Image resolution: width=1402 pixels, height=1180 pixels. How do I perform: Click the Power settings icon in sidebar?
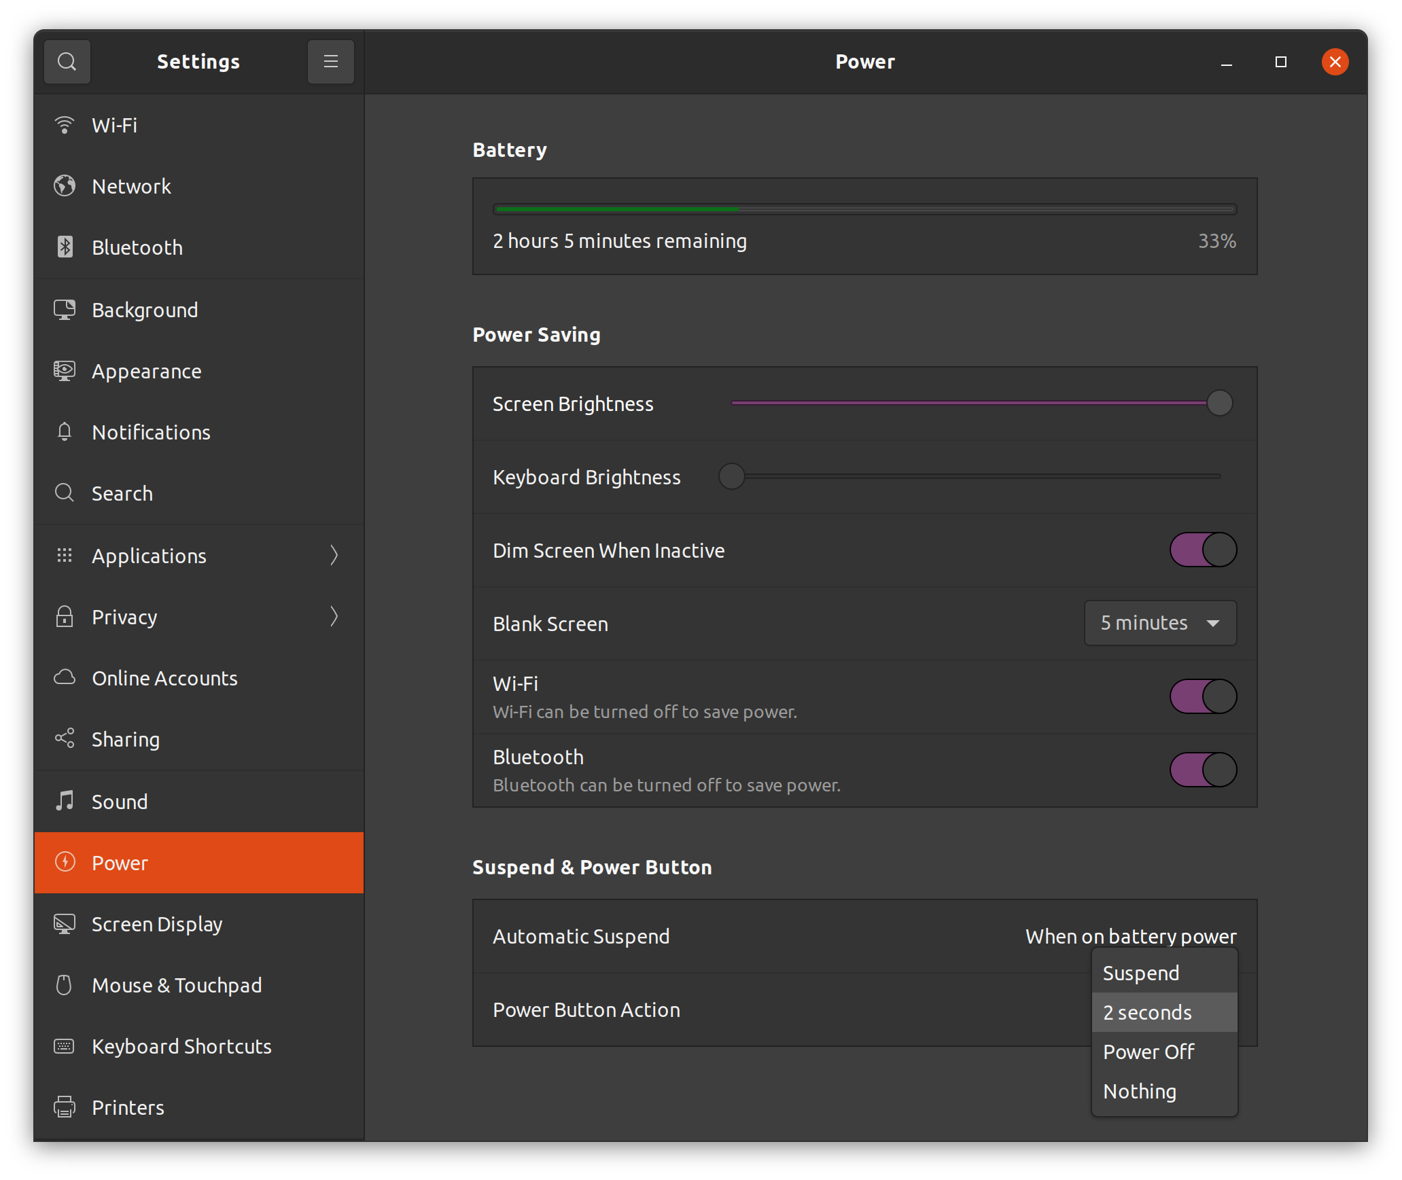click(65, 863)
